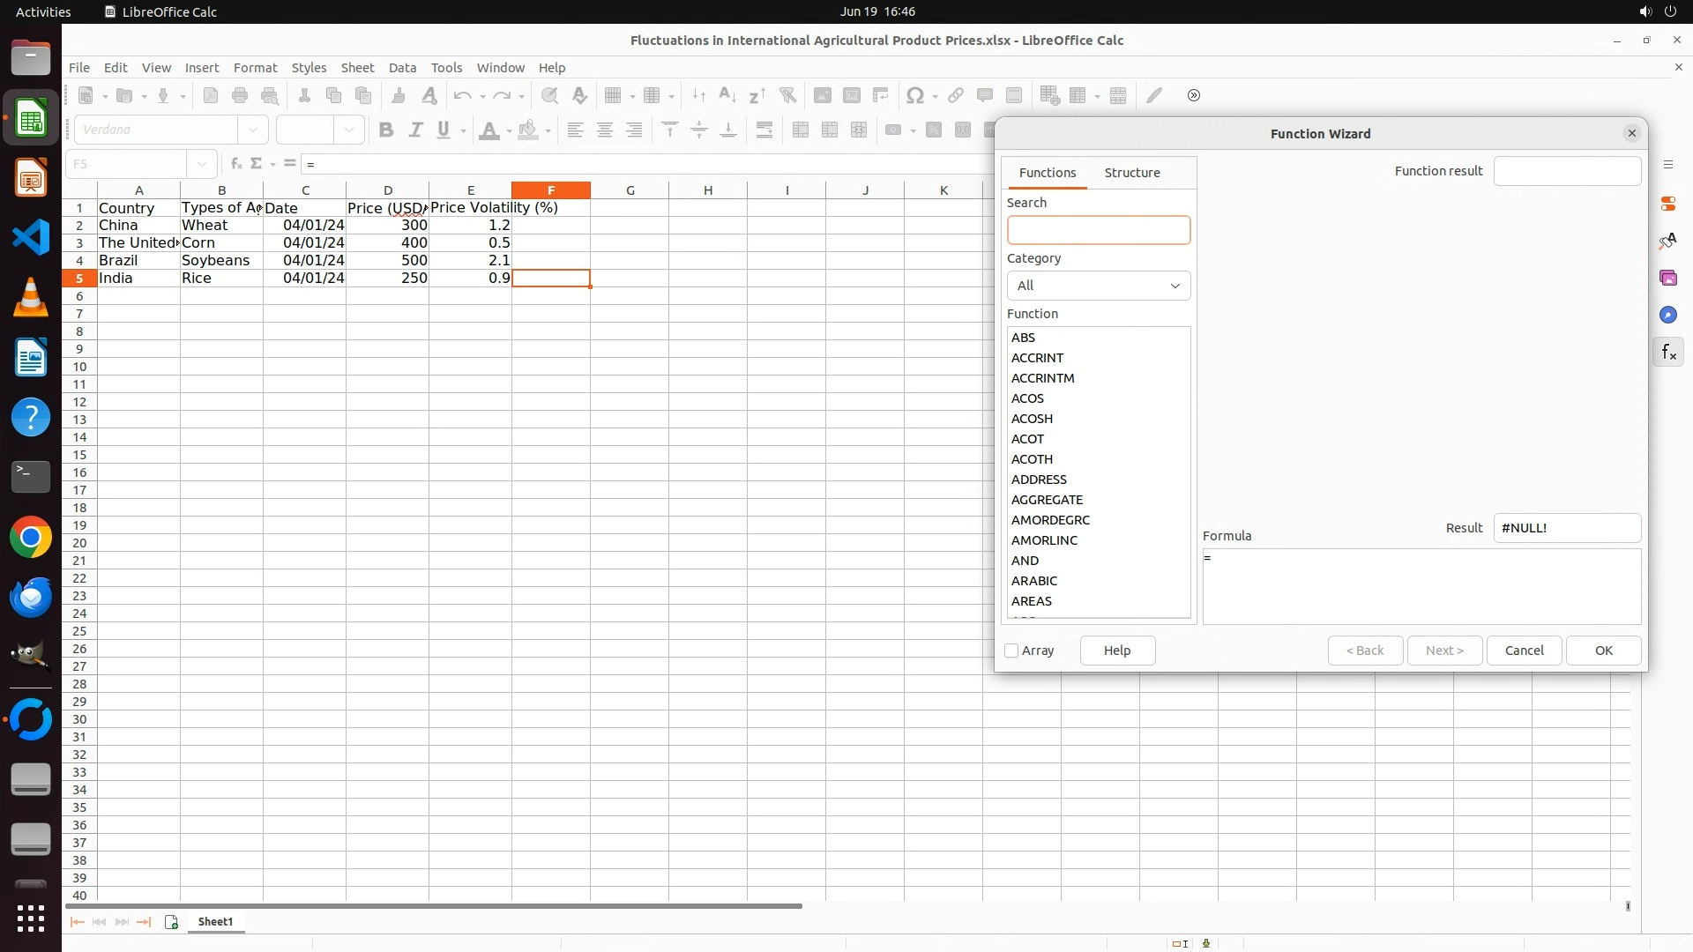Open the font name Verdana dropdown
Viewport: 1693px width, 952px height.
click(253, 130)
